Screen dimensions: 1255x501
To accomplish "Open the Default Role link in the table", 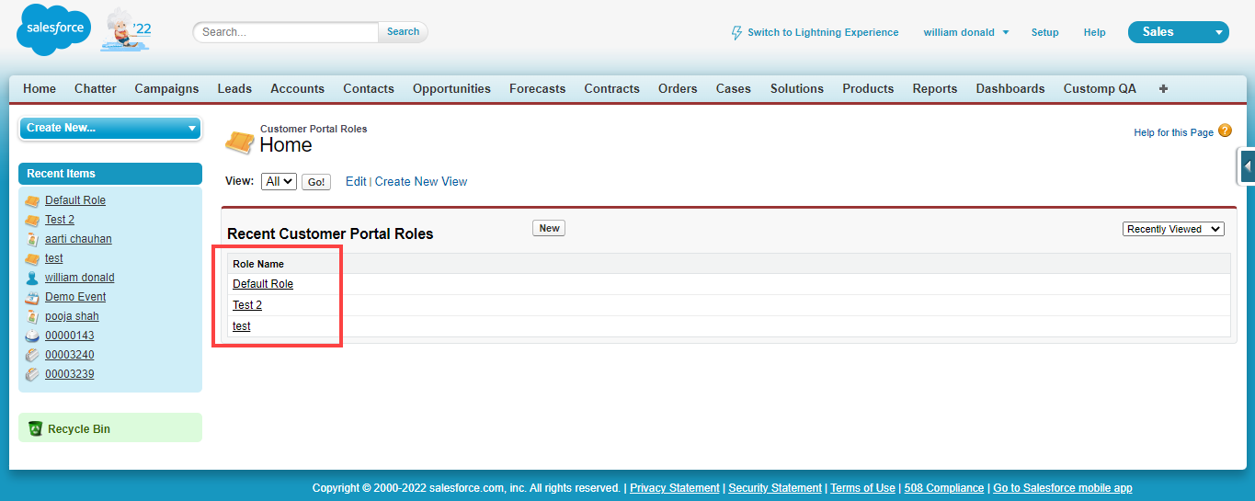I will [x=263, y=284].
